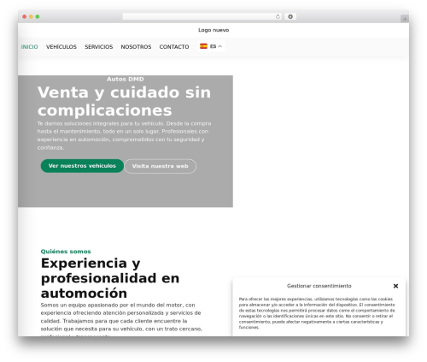427x362 pixels.
Task: Open the CONTACTO menu item
Action: [174, 47]
